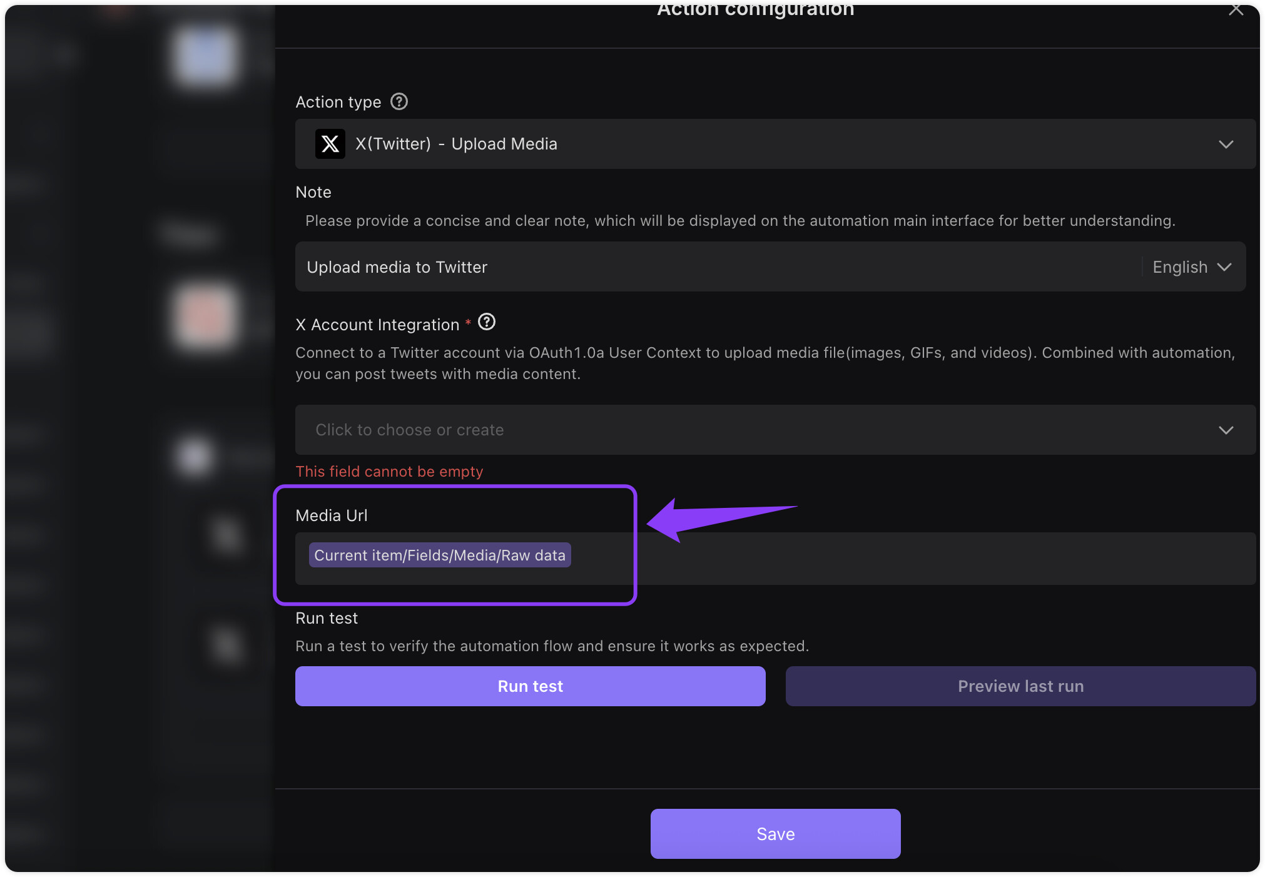Image resolution: width=1265 pixels, height=877 pixels.
Task: Click the Action type help icon
Action: click(x=399, y=101)
